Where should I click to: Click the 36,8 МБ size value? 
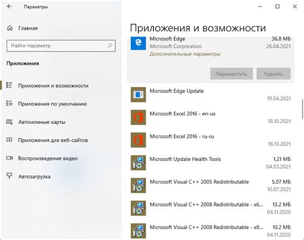(281, 39)
